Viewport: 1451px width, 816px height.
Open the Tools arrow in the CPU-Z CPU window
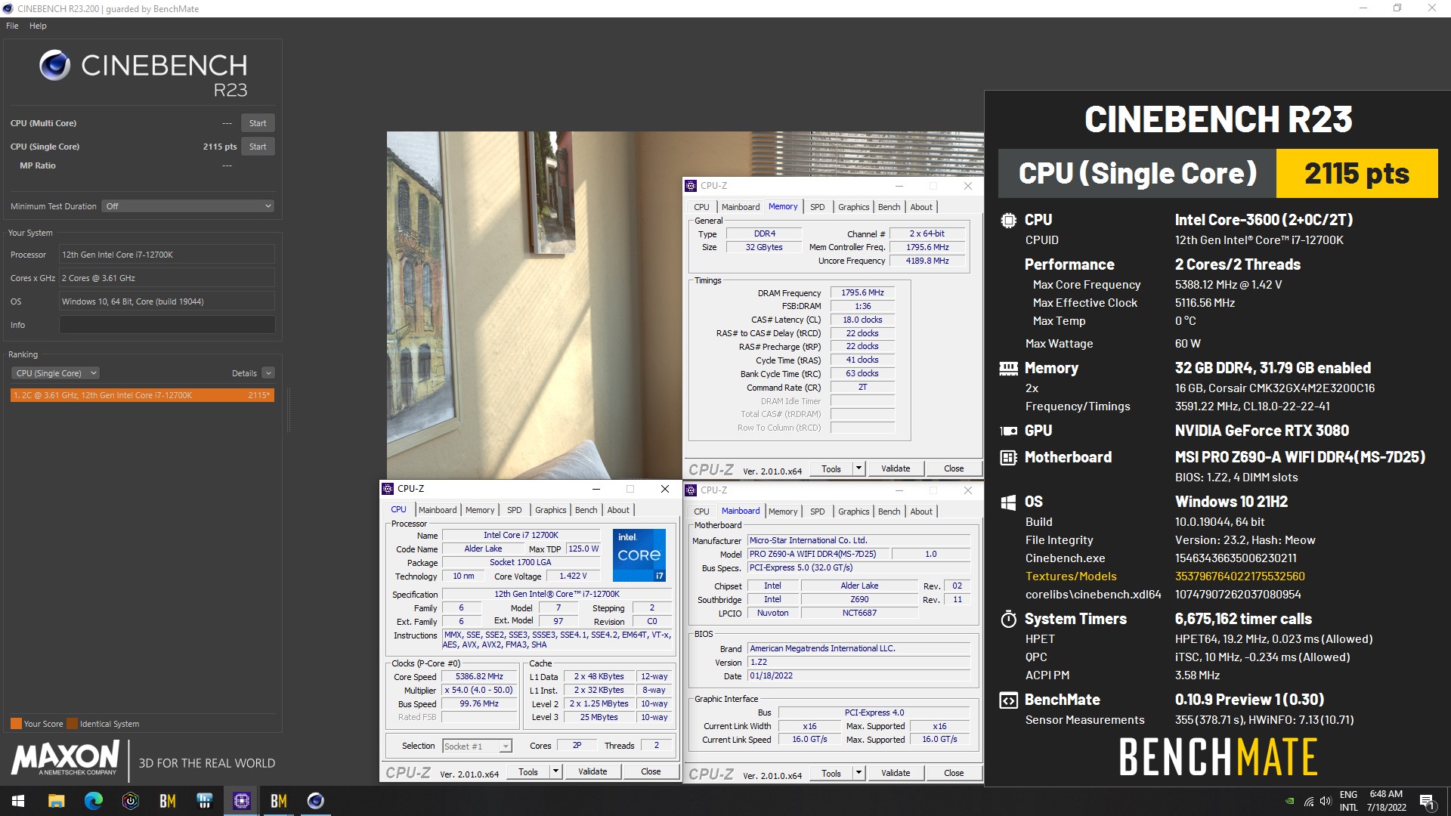[555, 771]
